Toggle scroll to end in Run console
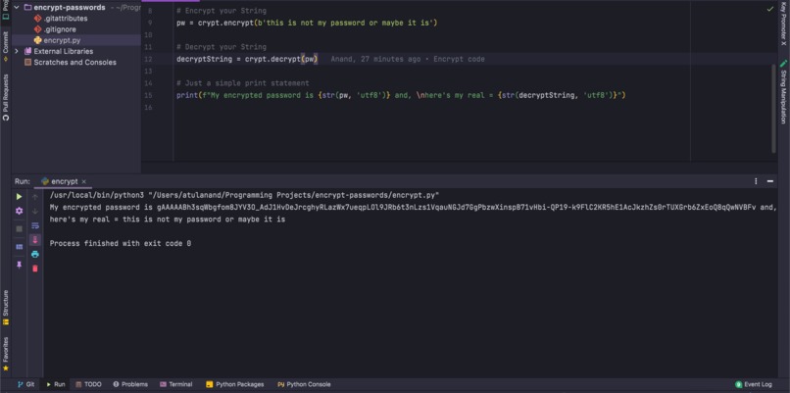790x393 pixels. (x=34, y=240)
